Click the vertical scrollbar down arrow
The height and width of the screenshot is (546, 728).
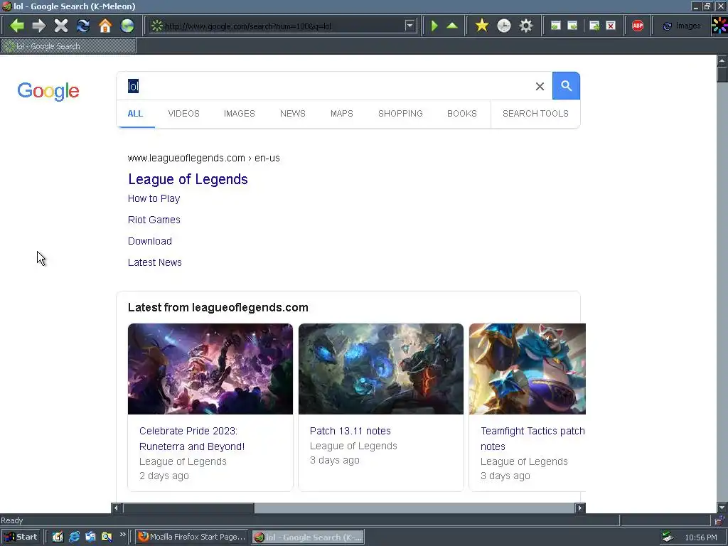(722, 508)
